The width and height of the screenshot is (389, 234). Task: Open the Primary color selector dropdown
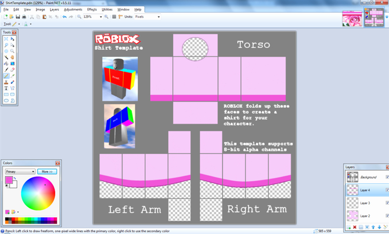(20, 171)
